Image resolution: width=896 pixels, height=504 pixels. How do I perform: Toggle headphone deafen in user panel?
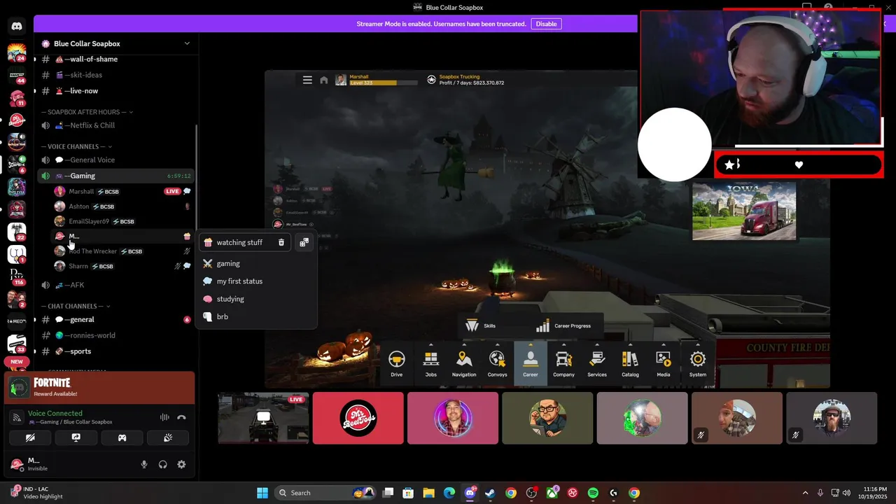(x=163, y=464)
